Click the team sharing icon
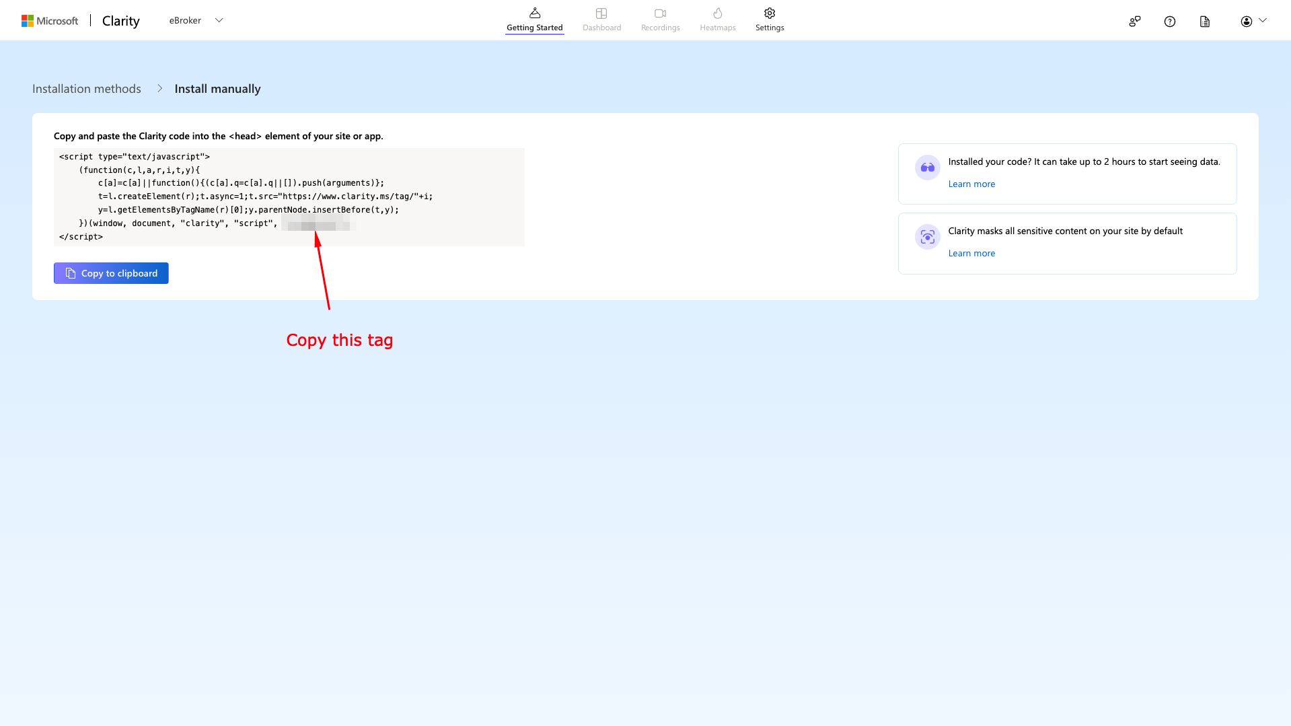 pos(1135,22)
